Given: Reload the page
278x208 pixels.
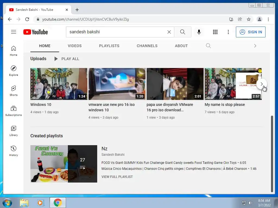Looking at the screenshot, I should point(27,19).
